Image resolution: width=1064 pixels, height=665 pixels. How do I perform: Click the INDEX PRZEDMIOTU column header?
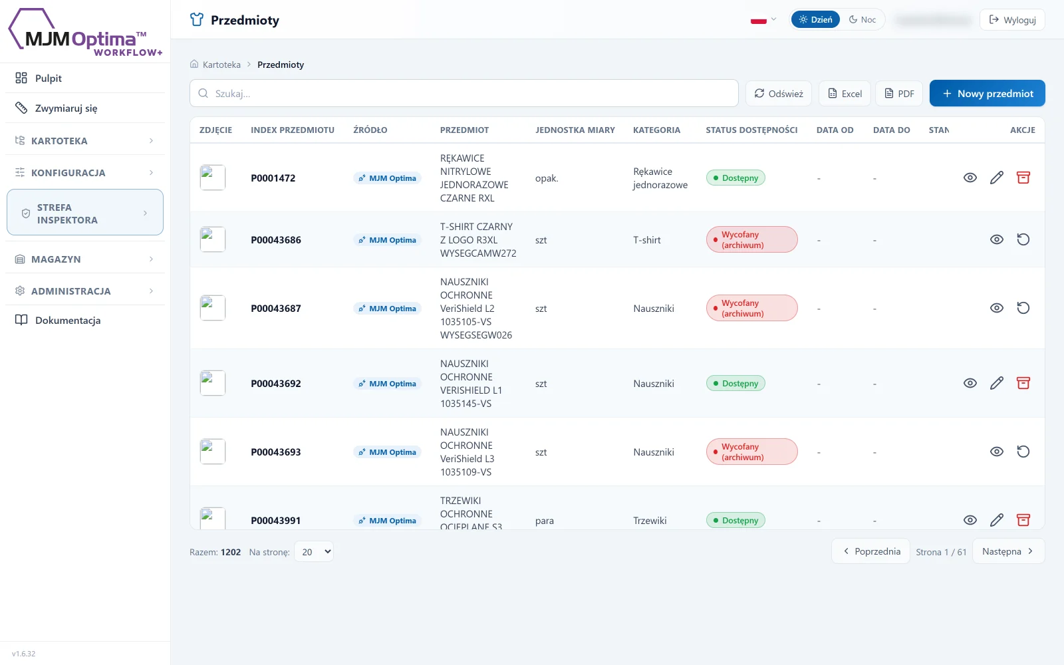(x=293, y=130)
